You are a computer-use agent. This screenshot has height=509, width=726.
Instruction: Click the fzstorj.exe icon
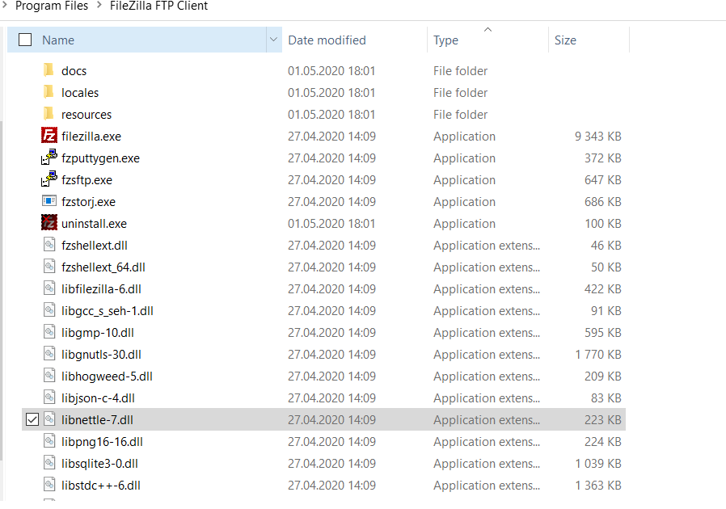(x=49, y=201)
